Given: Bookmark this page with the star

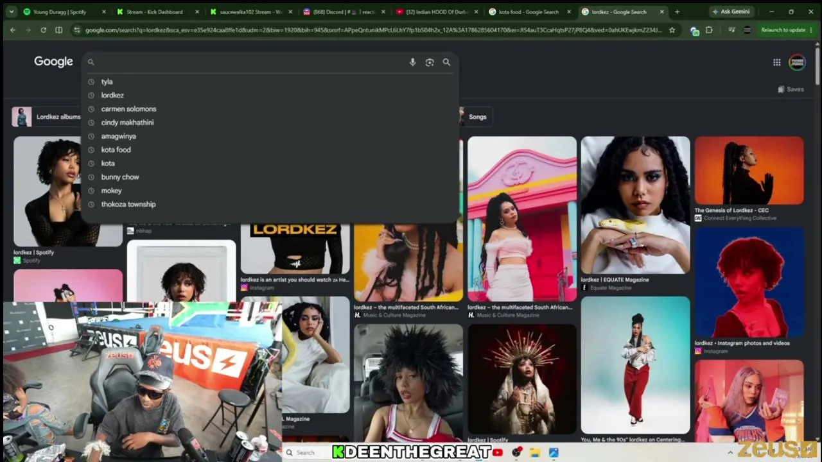Looking at the screenshot, I should pyautogui.click(x=672, y=30).
